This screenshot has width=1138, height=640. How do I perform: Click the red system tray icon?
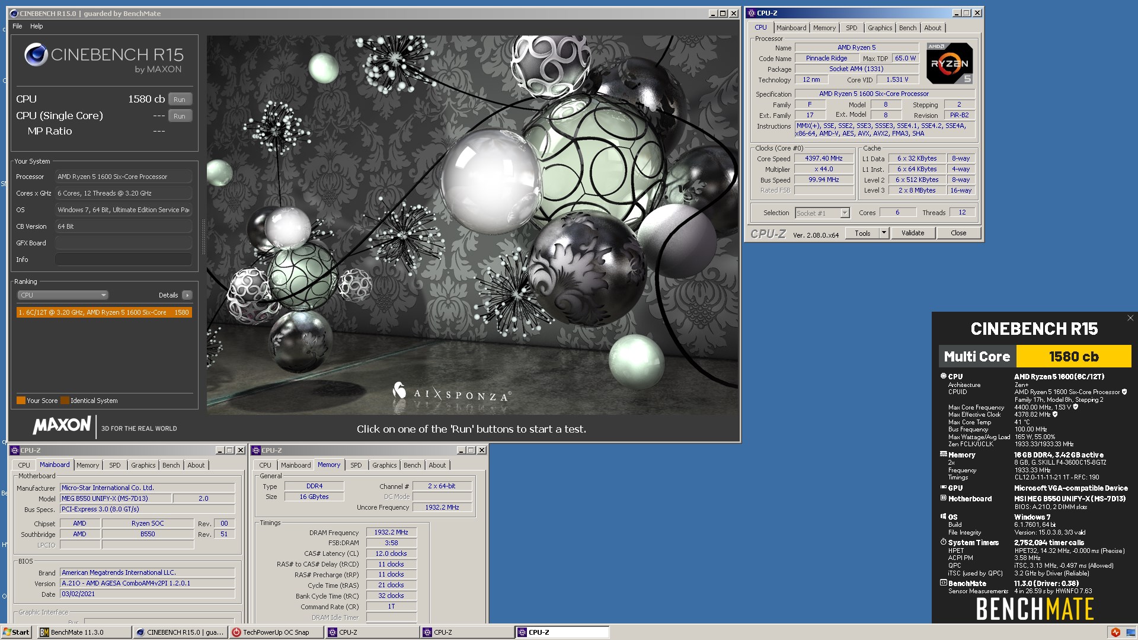pos(1115,632)
